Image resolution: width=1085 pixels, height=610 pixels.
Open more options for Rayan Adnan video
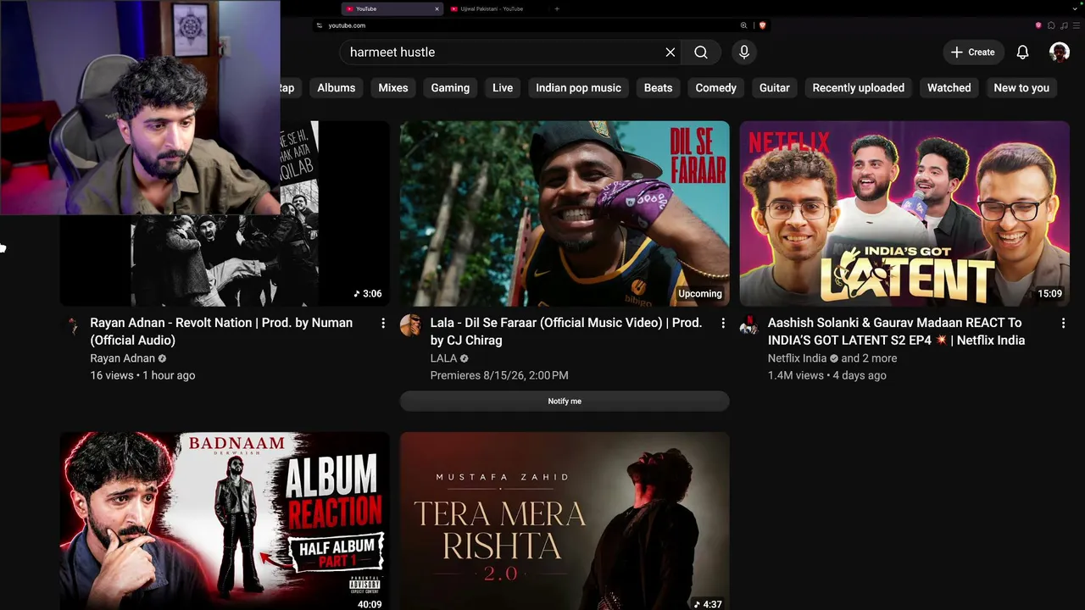[x=383, y=323]
